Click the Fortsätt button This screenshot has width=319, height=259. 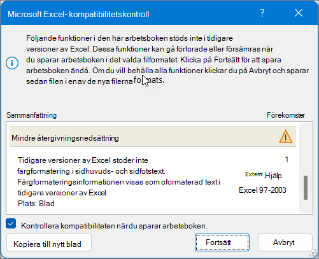(222, 242)
